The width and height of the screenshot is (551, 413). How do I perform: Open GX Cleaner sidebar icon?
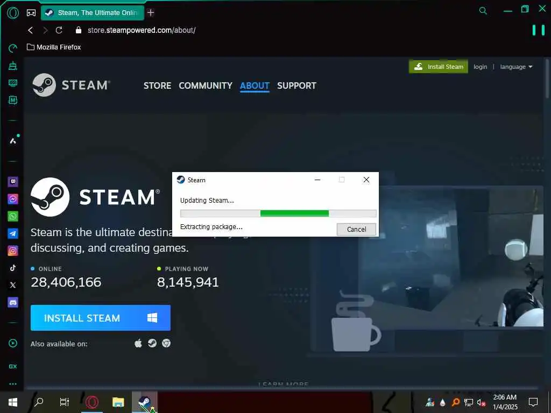tap(13, 65)
